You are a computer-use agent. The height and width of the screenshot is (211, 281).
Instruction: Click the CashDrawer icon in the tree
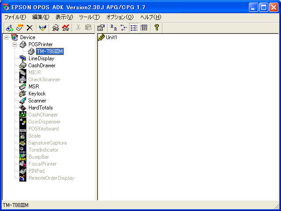pos(23,65)
